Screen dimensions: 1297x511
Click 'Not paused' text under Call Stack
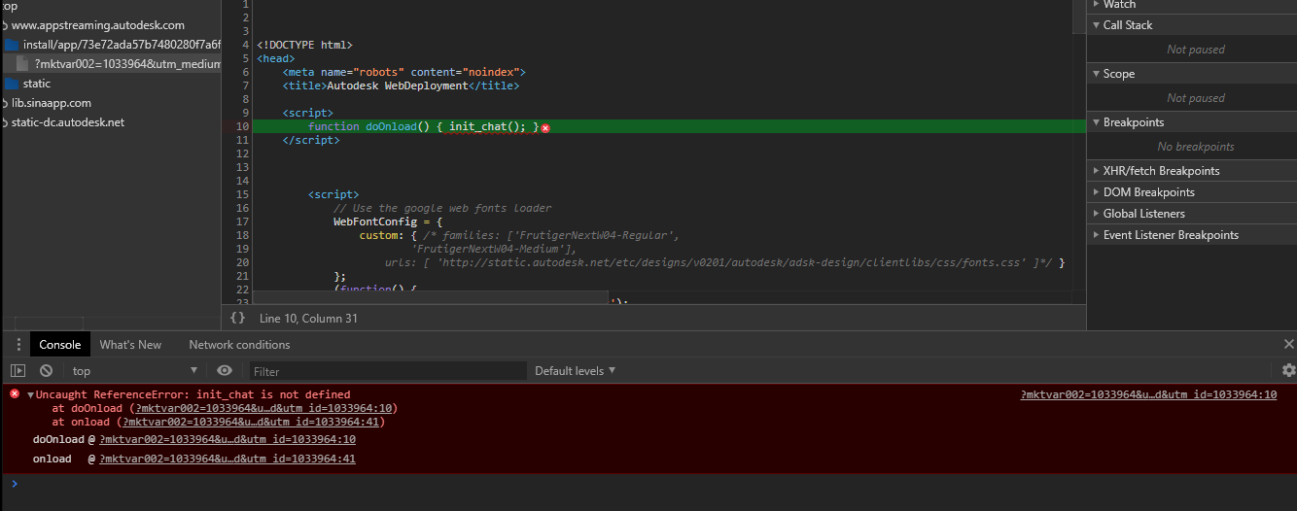click(x=1196, y=50)
